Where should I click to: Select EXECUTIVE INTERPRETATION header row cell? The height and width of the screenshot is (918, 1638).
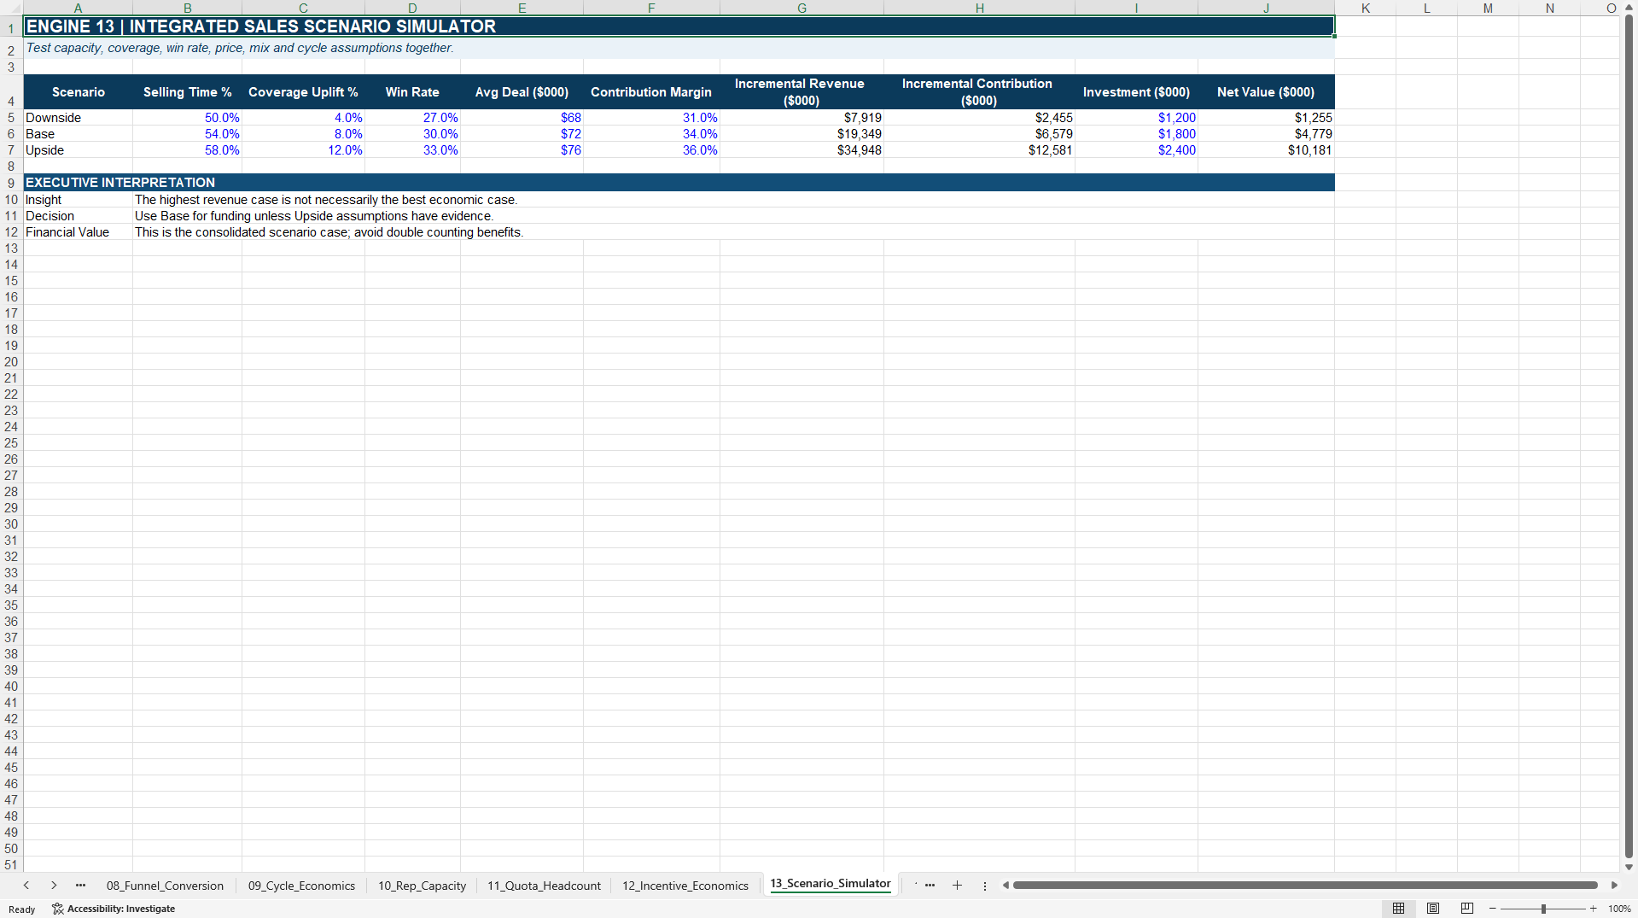click(x=679, y=183)
